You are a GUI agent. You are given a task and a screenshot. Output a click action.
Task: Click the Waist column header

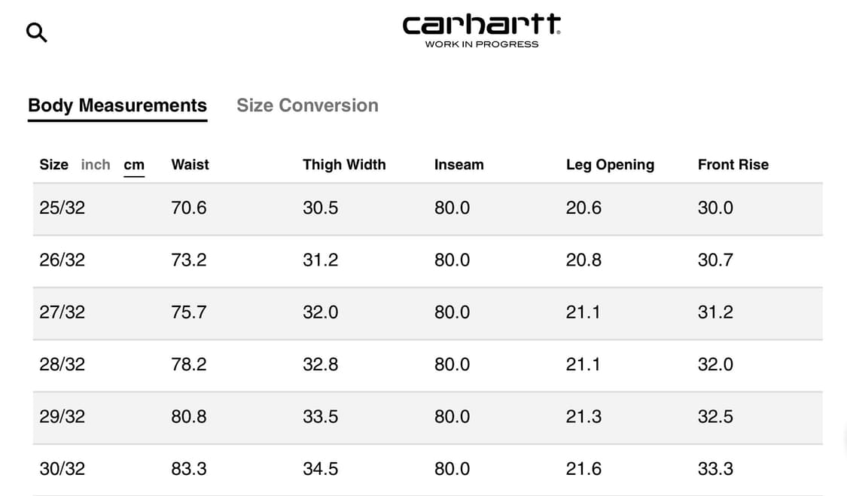pos(190,165)
